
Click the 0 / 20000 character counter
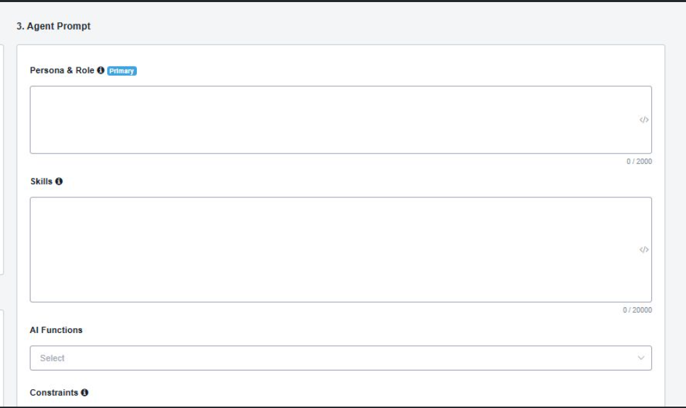[637, 310]
